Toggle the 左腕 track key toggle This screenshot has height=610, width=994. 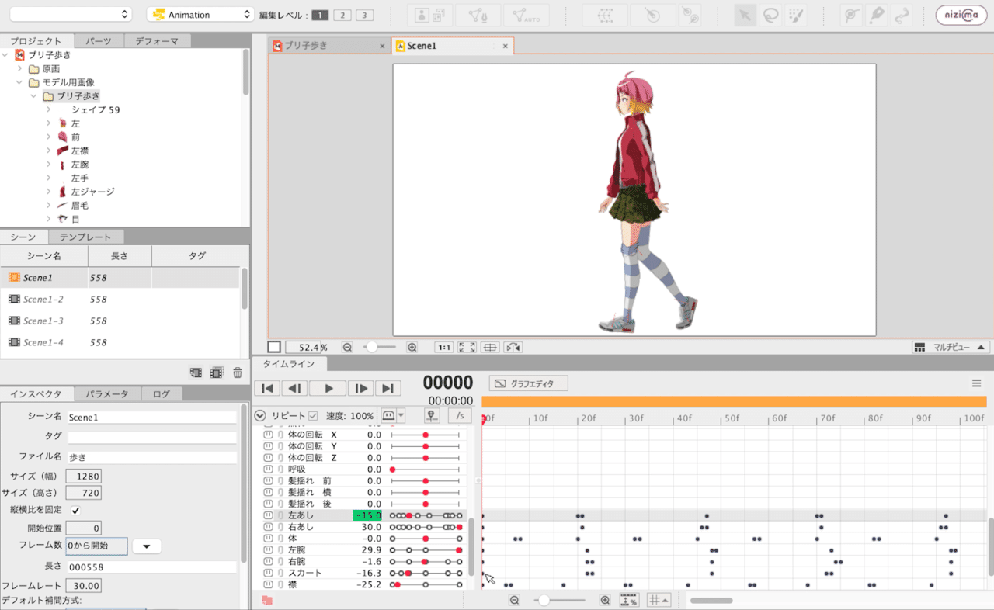[x=268, y=549]
